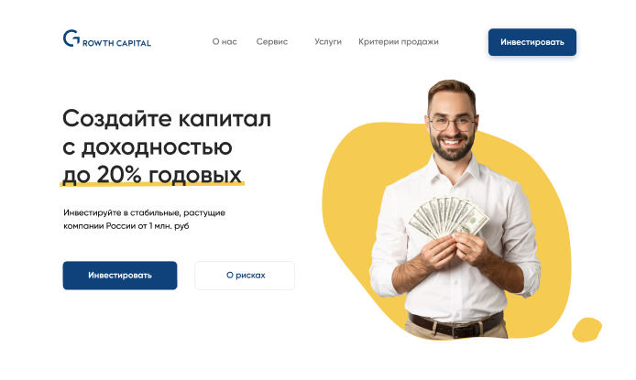This screenshot has width=636, height=380.
Task: Click the man's round glasses
Action: coord(452,123)
